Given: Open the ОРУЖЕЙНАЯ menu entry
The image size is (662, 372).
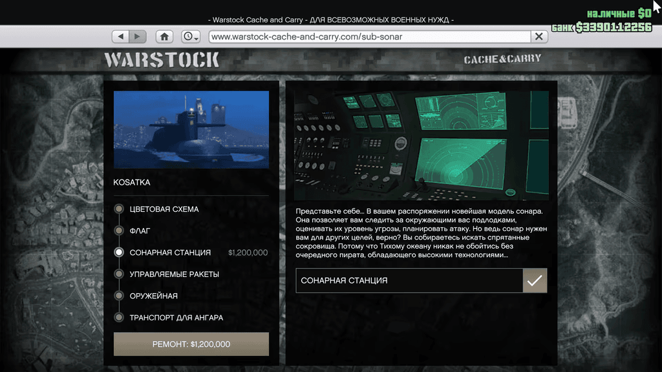Looking at the screenshot, I should 154,296.
